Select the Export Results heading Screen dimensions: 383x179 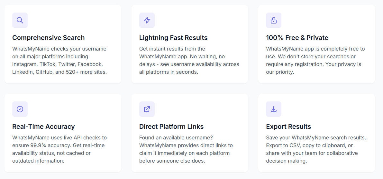pos(288,127)
